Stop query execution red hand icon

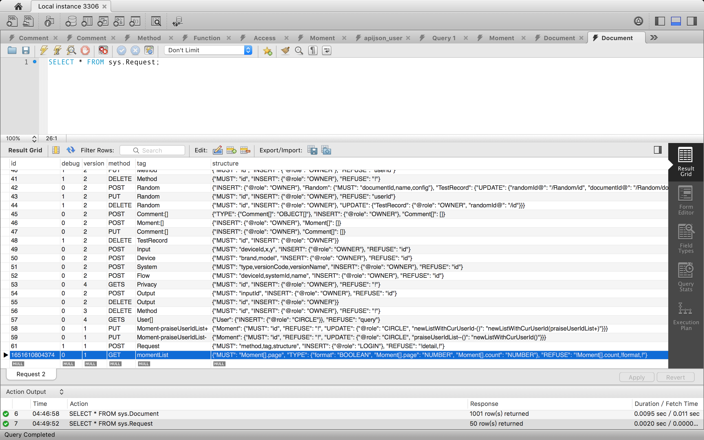pos(85,50)
